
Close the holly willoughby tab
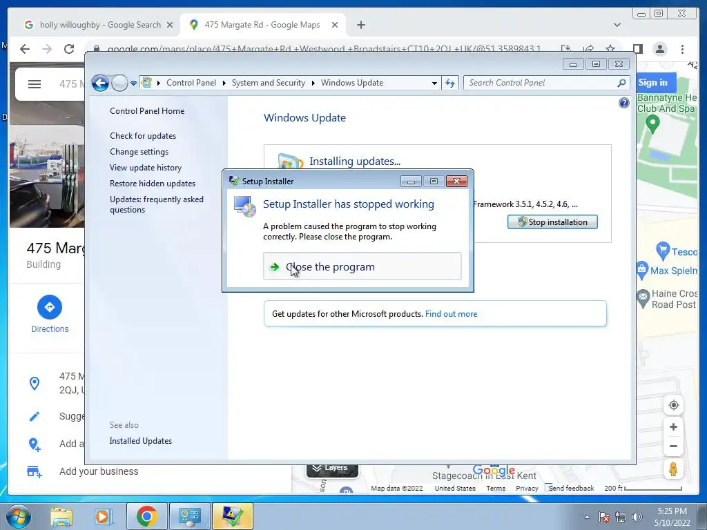coord(170,25)
